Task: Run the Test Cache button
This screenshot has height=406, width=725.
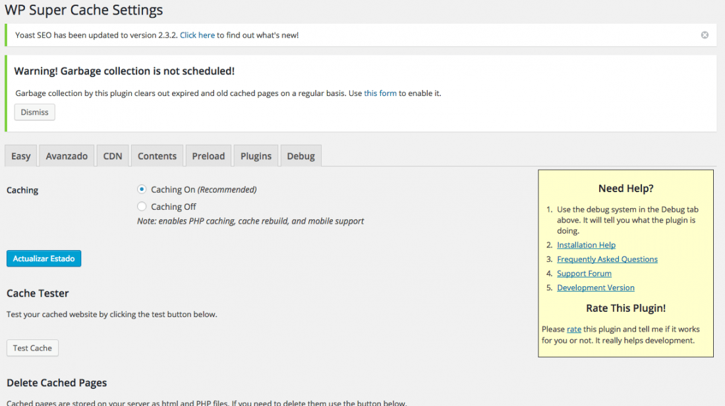Action: coord(32,348)
